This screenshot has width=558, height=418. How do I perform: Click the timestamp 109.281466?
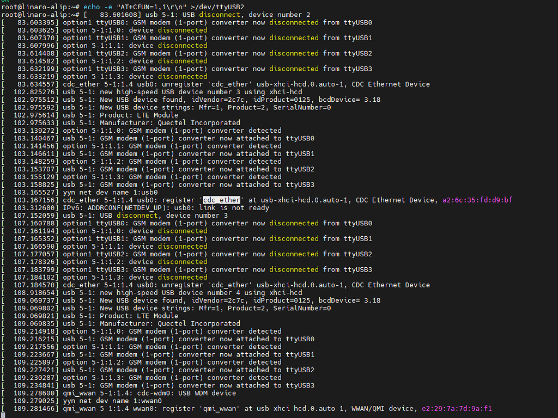36,408
